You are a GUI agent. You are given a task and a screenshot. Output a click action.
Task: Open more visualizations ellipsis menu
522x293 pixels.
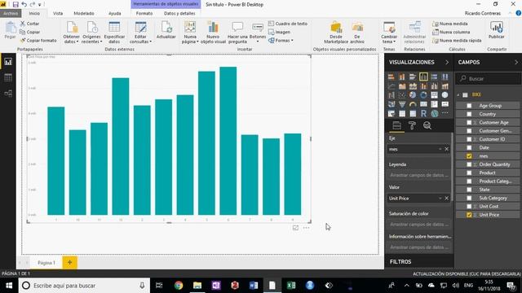pyautogui.click(x=445, y=113)
